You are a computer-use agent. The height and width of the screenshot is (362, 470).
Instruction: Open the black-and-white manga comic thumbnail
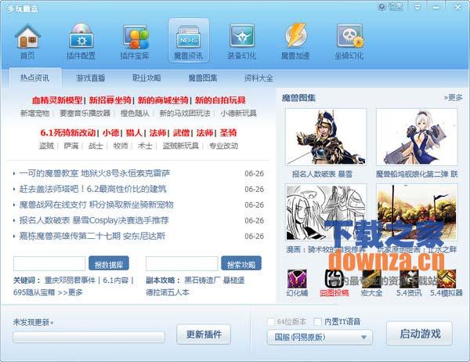(326, 212)
